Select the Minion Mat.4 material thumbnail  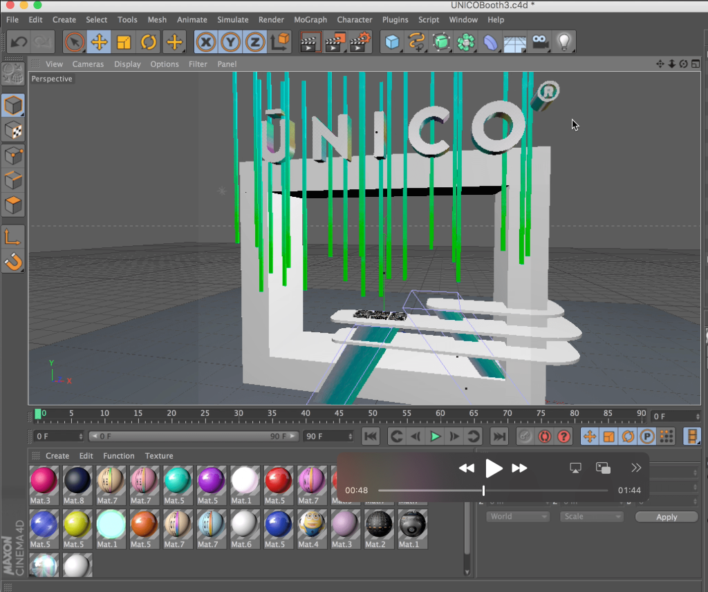pos(310,525)
